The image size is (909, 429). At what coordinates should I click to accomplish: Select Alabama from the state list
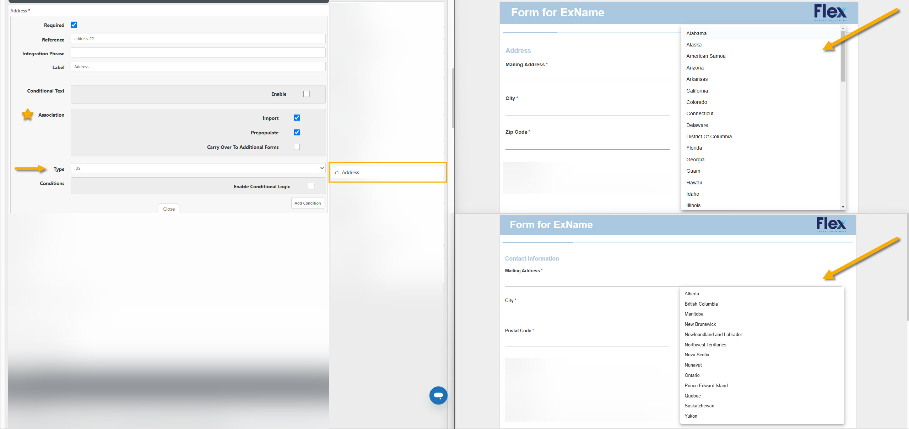[x=761, y=33]
